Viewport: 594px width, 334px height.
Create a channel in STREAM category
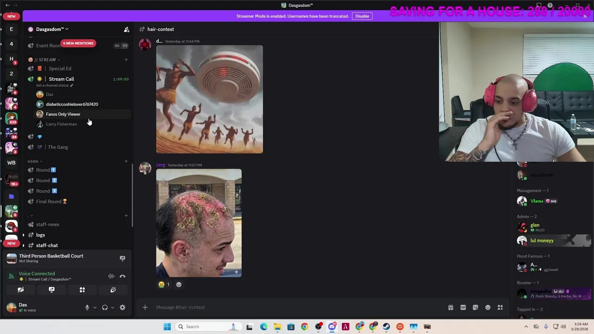126,60
